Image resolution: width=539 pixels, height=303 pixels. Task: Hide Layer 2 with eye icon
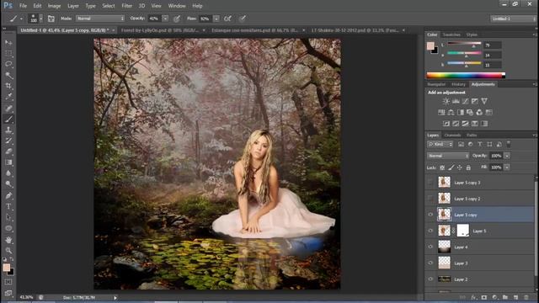point(430,279)
